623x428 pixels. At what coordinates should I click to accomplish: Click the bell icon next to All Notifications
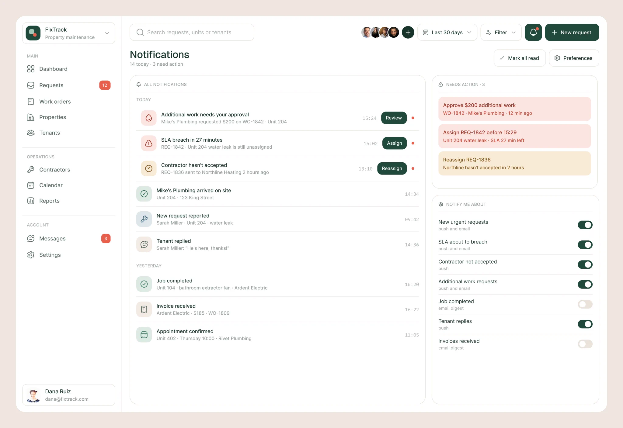pos(139,85)
